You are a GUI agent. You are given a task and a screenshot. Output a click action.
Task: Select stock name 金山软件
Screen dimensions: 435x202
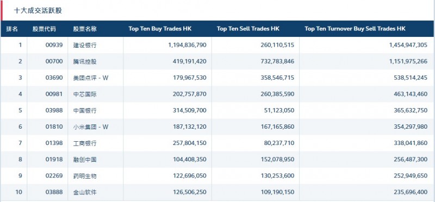click(85, 192)
